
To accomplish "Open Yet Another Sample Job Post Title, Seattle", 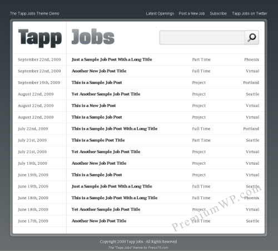I will point(106,94).
